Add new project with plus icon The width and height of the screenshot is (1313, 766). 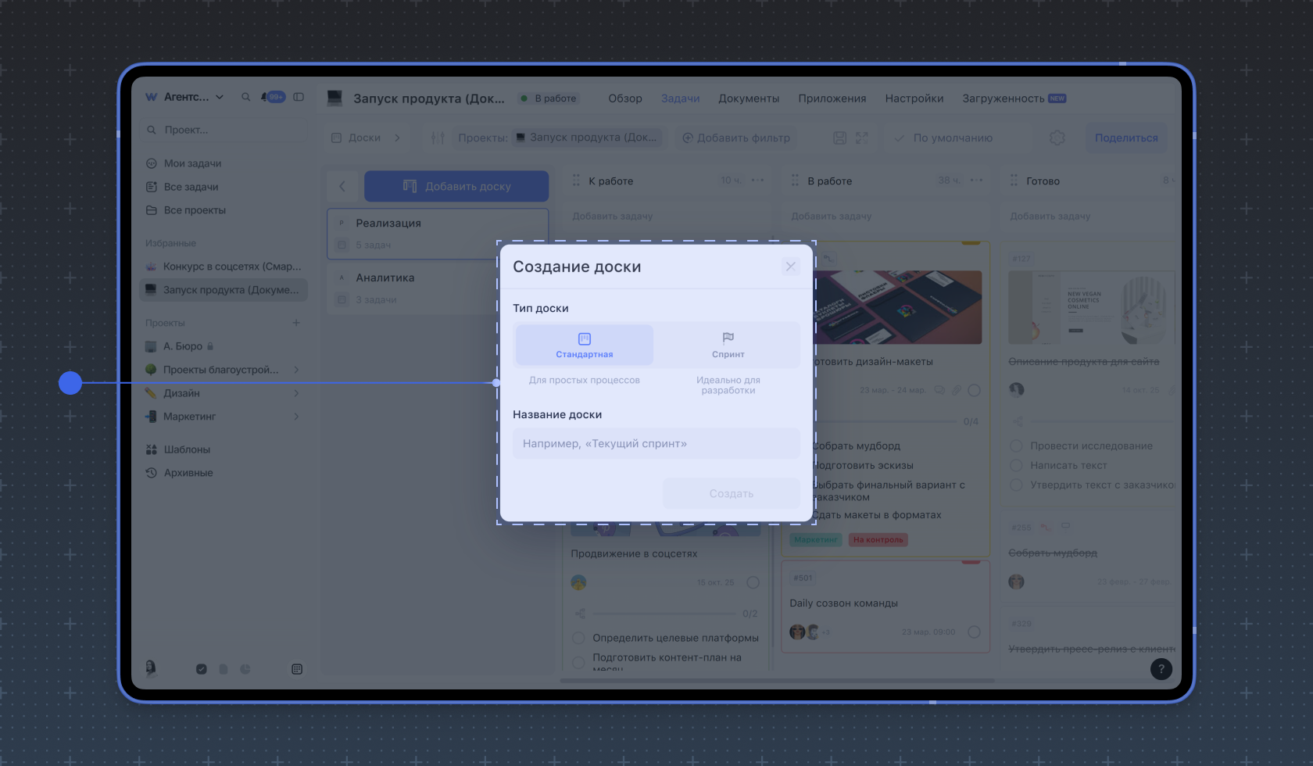[296, 323]
